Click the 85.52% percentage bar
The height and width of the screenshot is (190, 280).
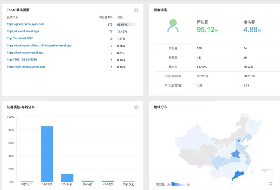(126, 25)
